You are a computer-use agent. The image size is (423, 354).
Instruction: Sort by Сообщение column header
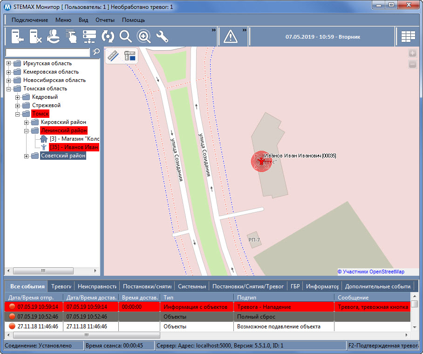pyautogui.click(x=373, y=297)
